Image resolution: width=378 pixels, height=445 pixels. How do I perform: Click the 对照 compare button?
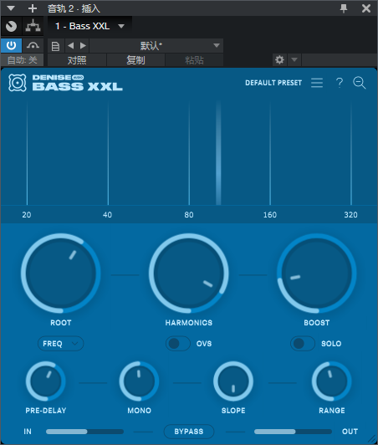pyautogui.click(x=77, y=60)
